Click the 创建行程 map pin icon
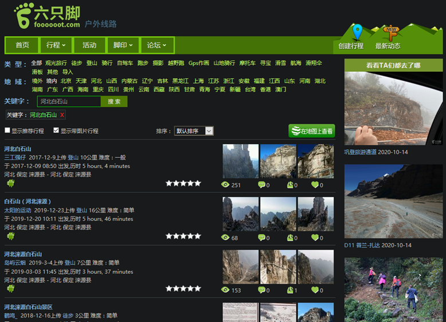 pos(357,32)
